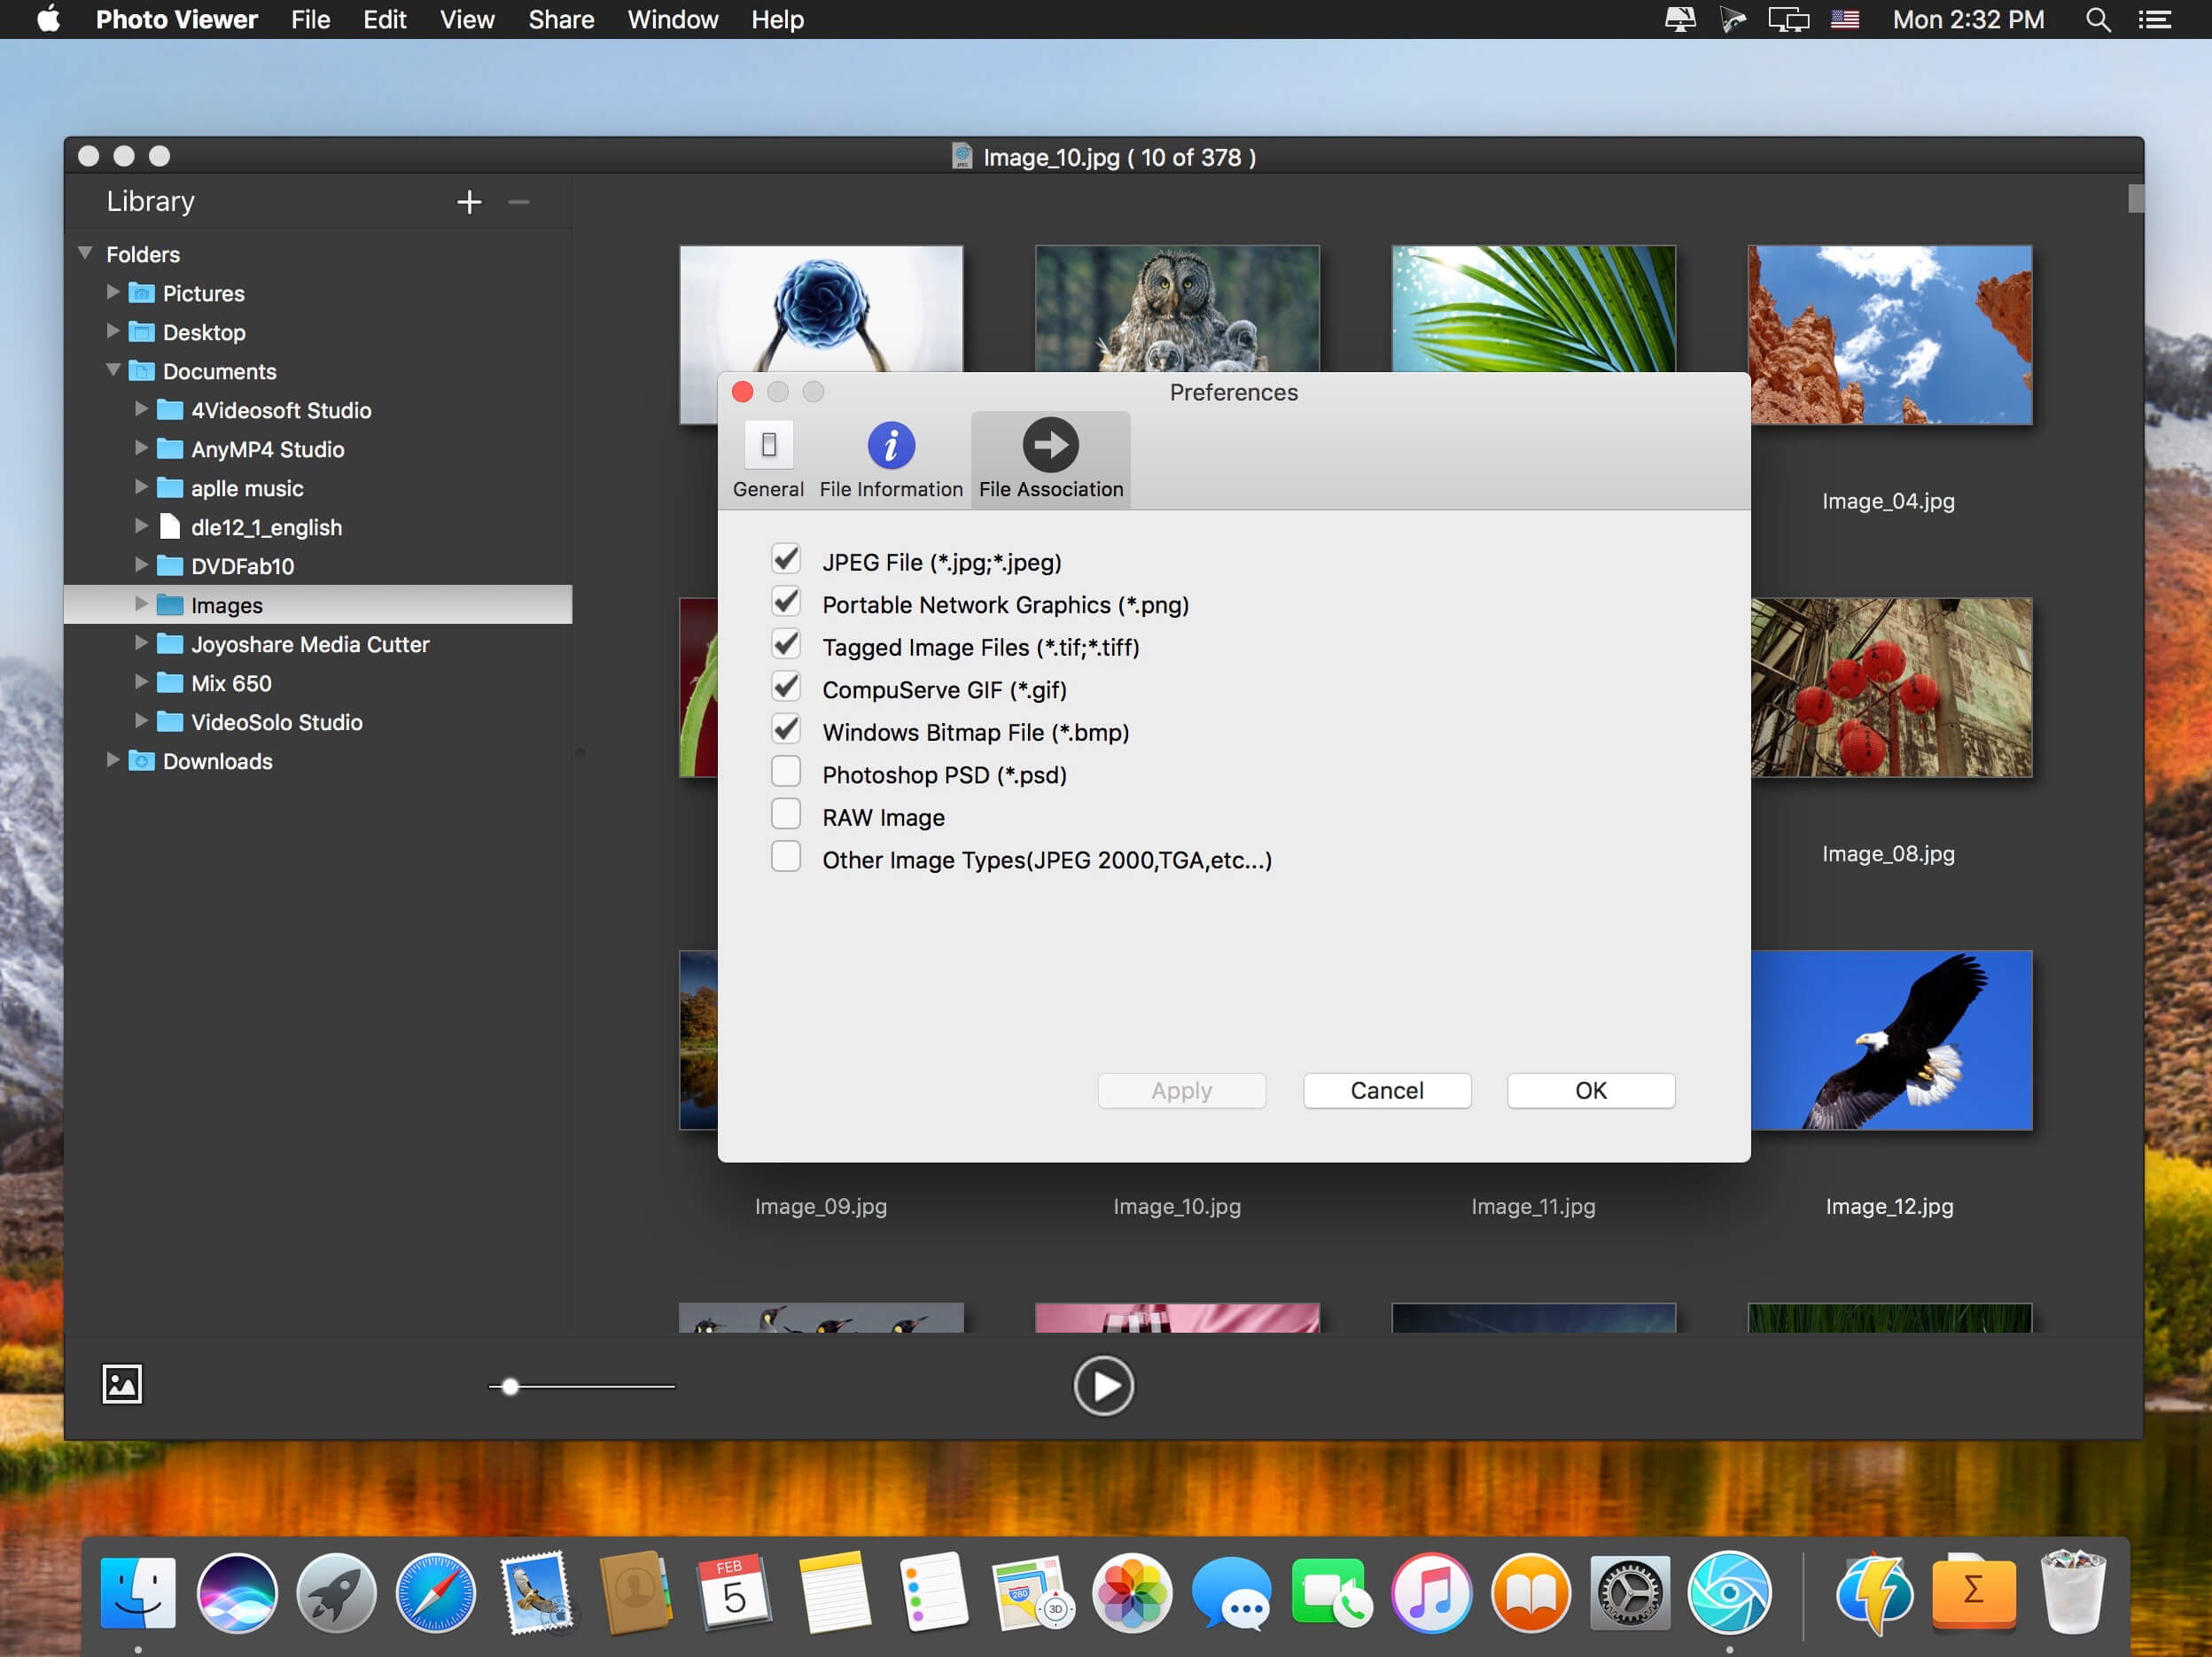The image size is (2212, 1657).
Task: Open the Images subfolder
Action: pos(226,604)
